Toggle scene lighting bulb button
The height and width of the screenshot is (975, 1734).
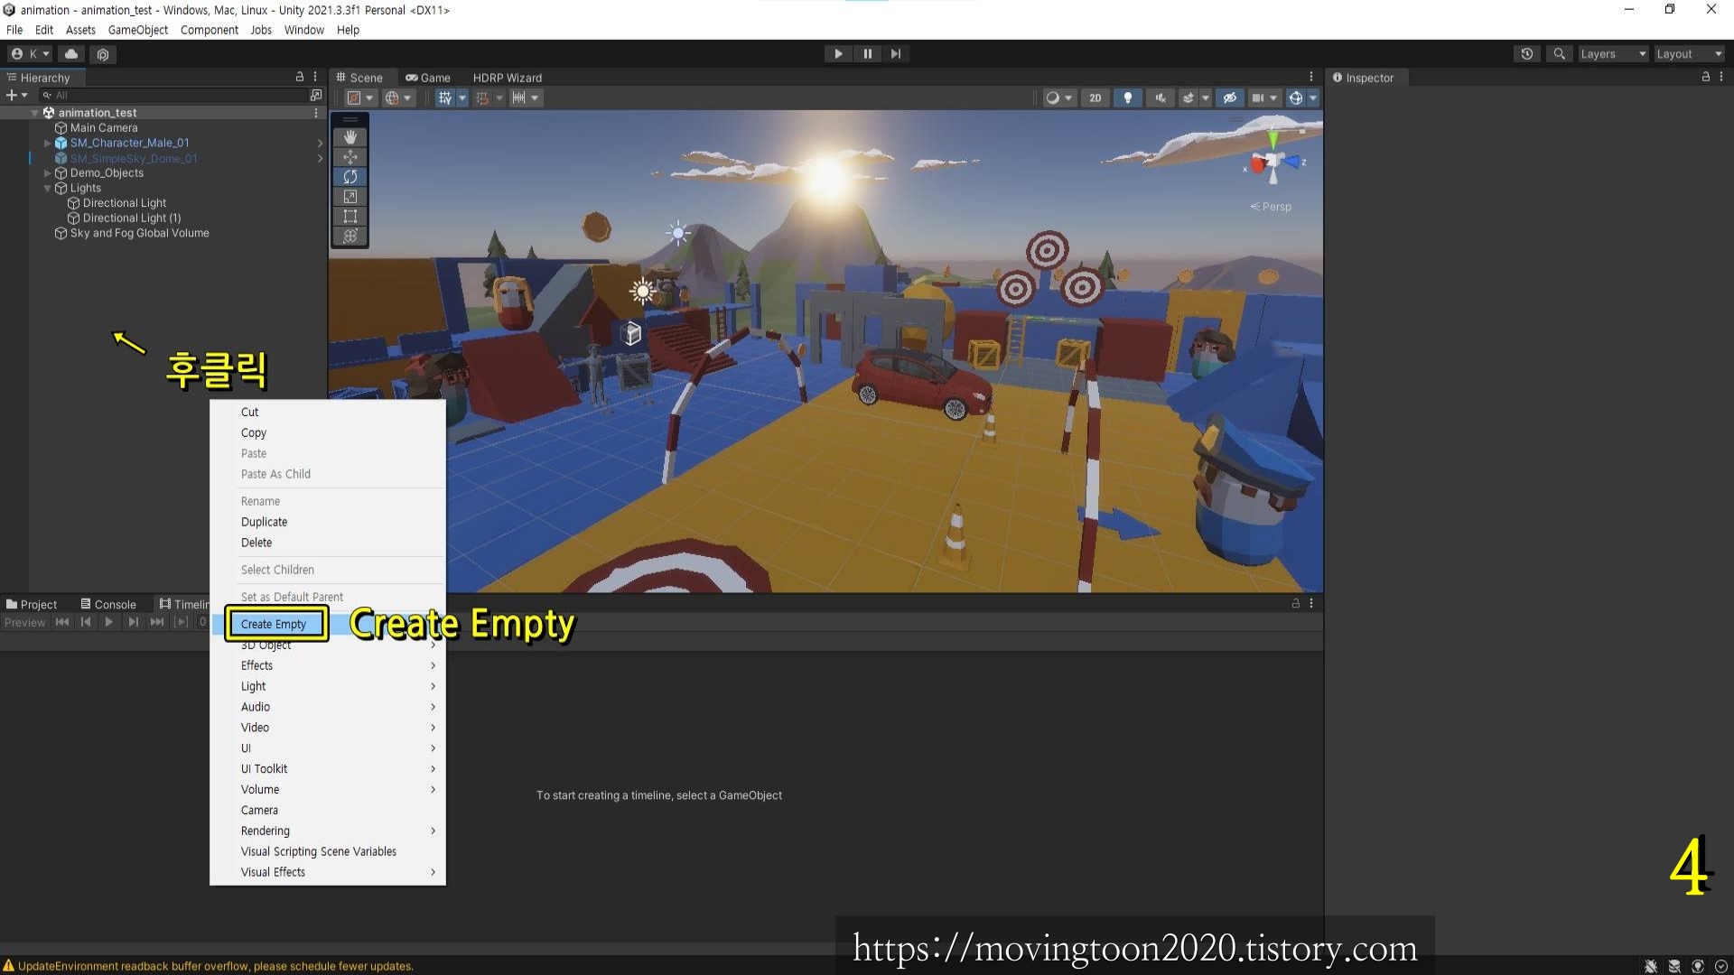click(1127, 97)
